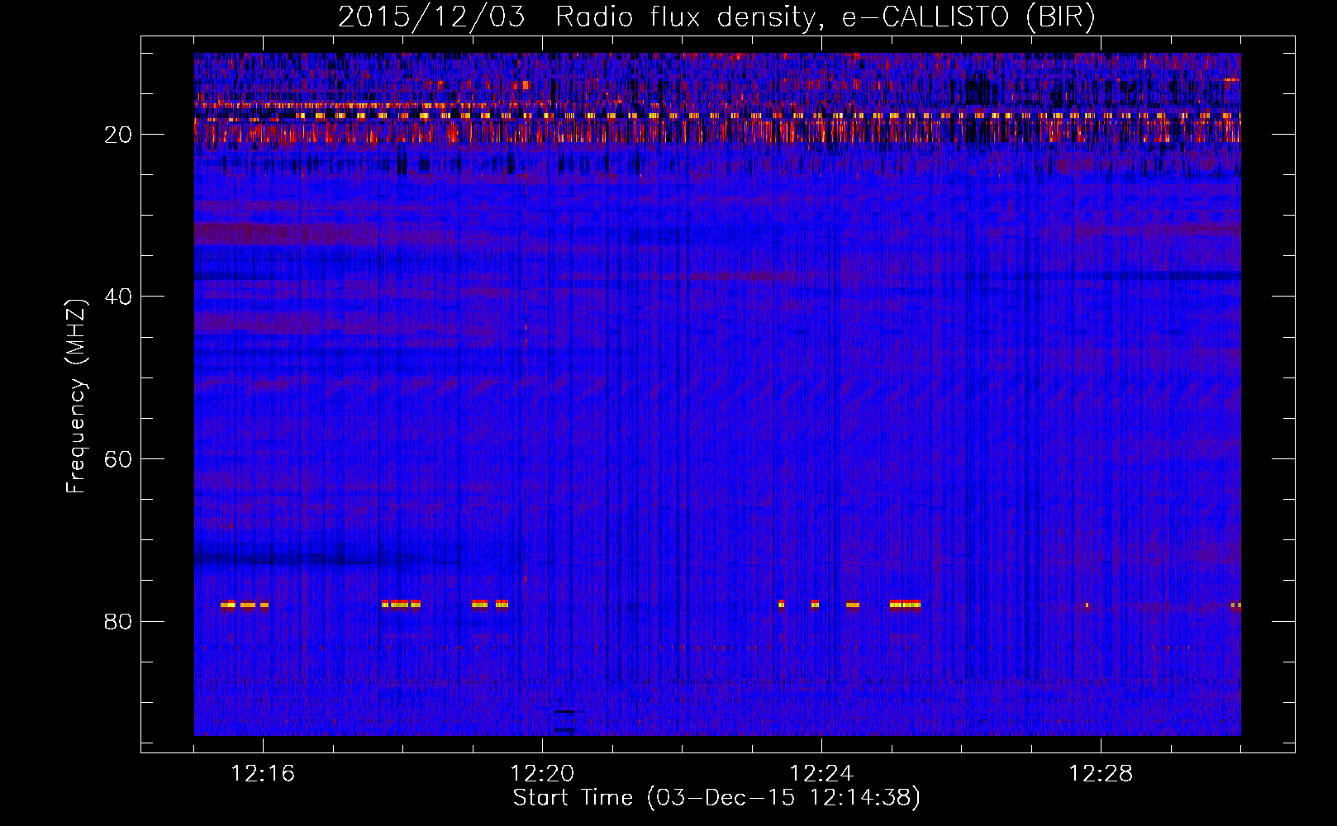Screen dimensions: 1337x826
Task: Select the yellow burst cluster just after 12:25
Action: click(905, 605)
